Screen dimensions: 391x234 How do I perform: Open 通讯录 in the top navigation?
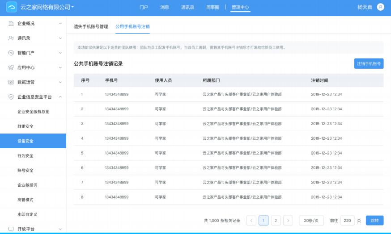[187, 7]
